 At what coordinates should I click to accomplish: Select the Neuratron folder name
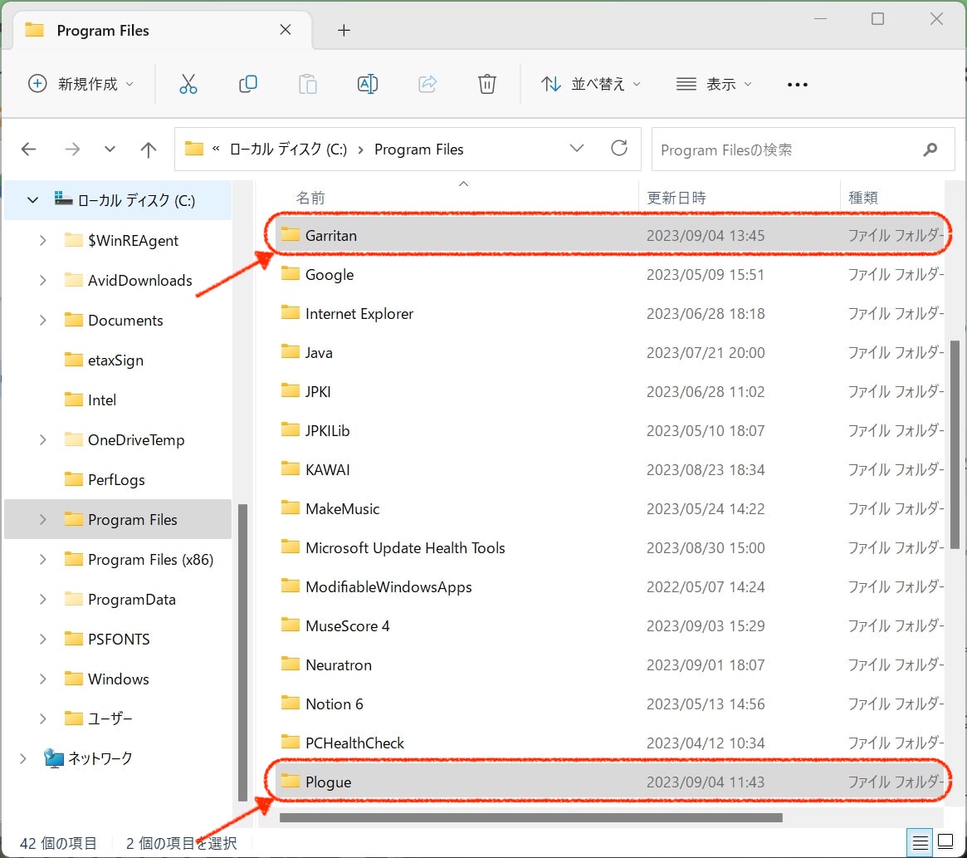point(339,664)
